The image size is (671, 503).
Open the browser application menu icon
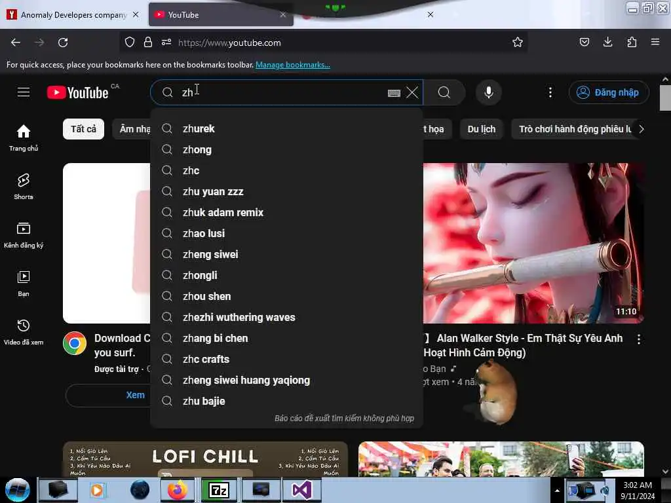(x=655, y=42)
